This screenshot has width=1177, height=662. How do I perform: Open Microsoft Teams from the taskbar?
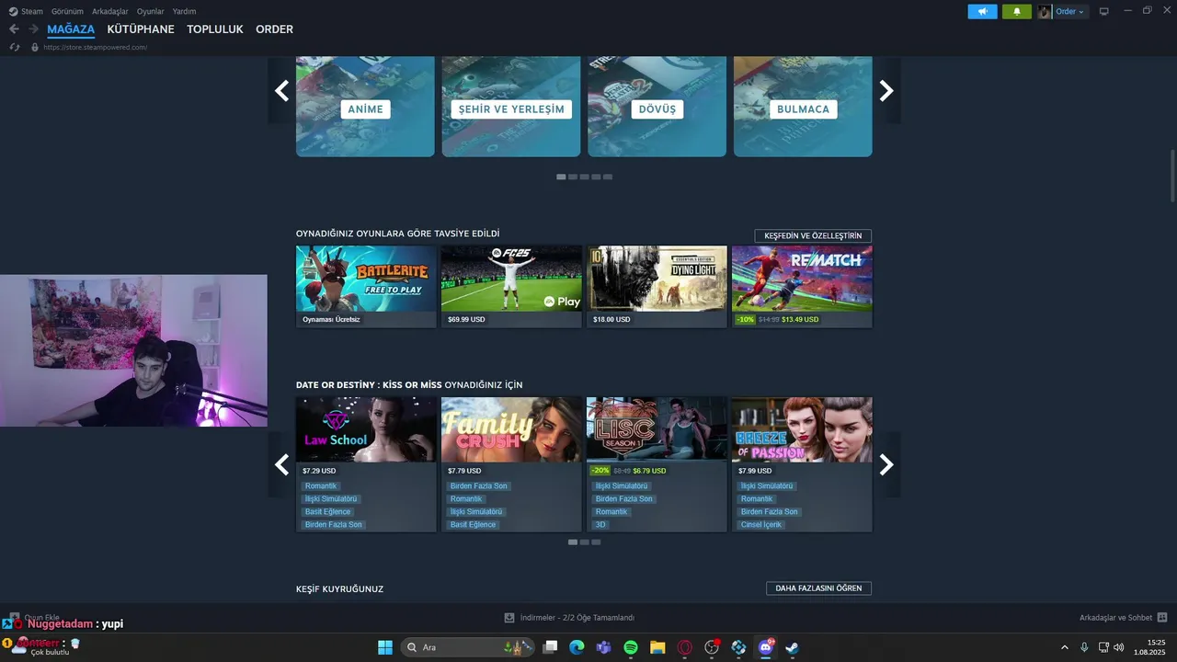coord(603,647)
